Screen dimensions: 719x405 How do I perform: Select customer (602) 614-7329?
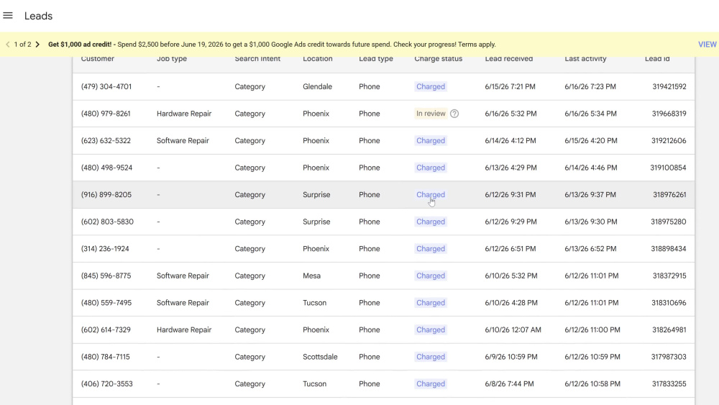(106, 330)
